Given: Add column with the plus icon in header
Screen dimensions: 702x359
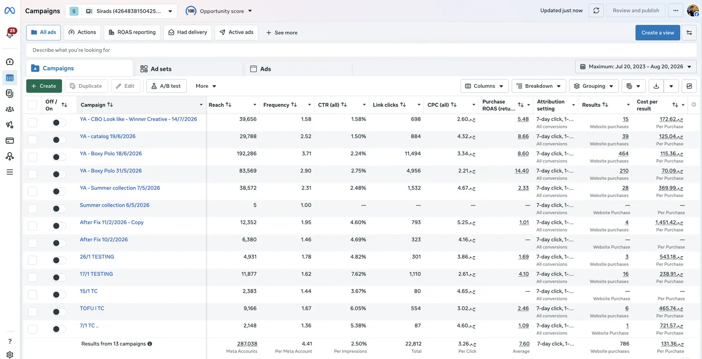Looking at the screenshot, I should tap(694, 105).
